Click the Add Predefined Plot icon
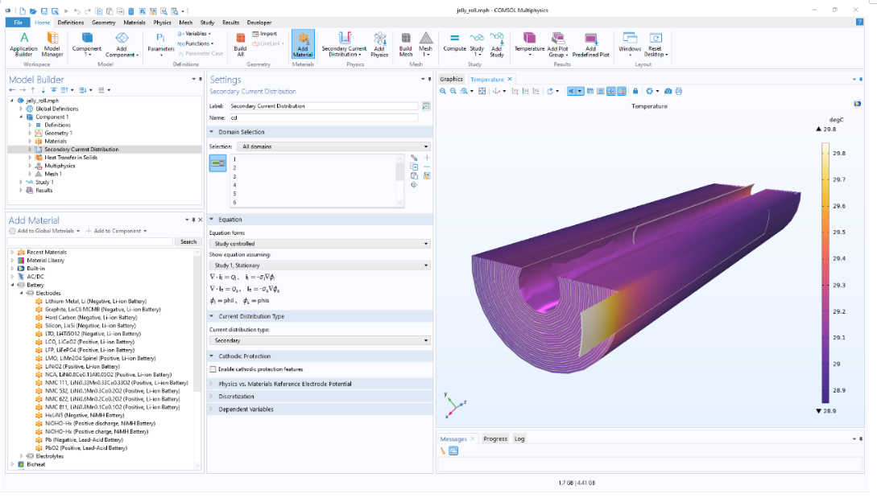 pos(590,44)
